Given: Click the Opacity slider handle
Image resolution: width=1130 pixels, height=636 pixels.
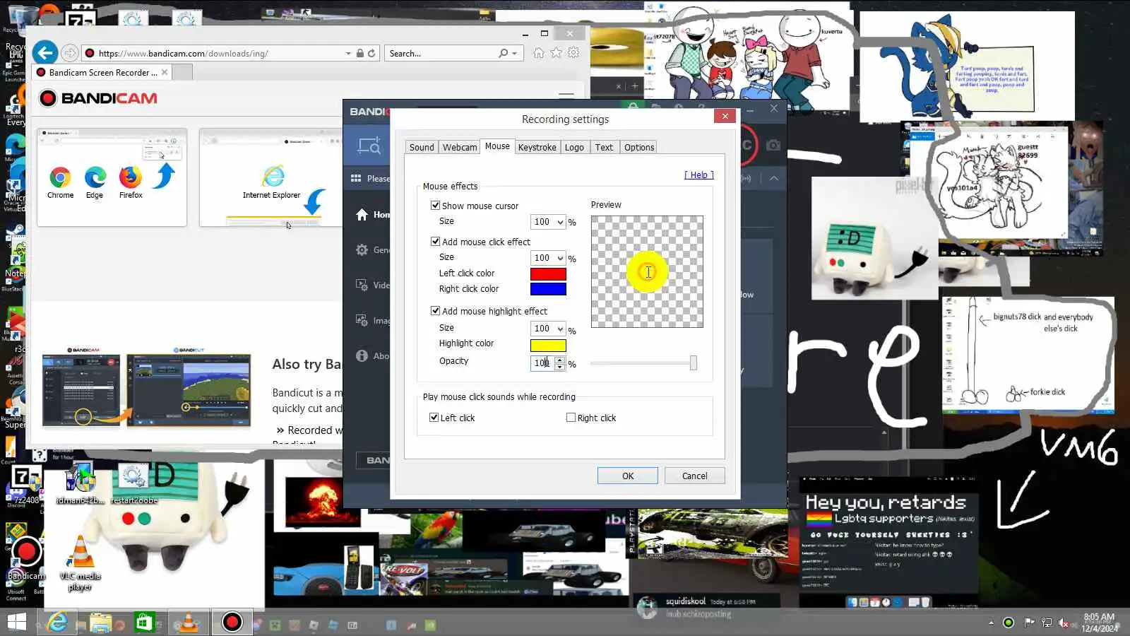Looking at the screenshot, I should (693, 363).
